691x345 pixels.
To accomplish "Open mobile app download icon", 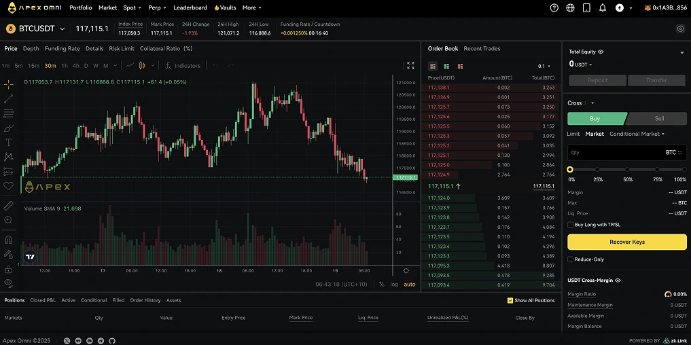I will click(x=586, y=8).
